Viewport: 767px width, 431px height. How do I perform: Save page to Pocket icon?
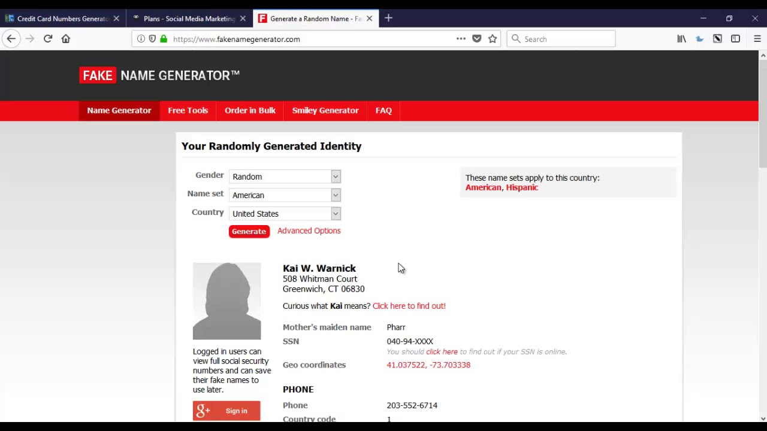click(x=477, y=39)
